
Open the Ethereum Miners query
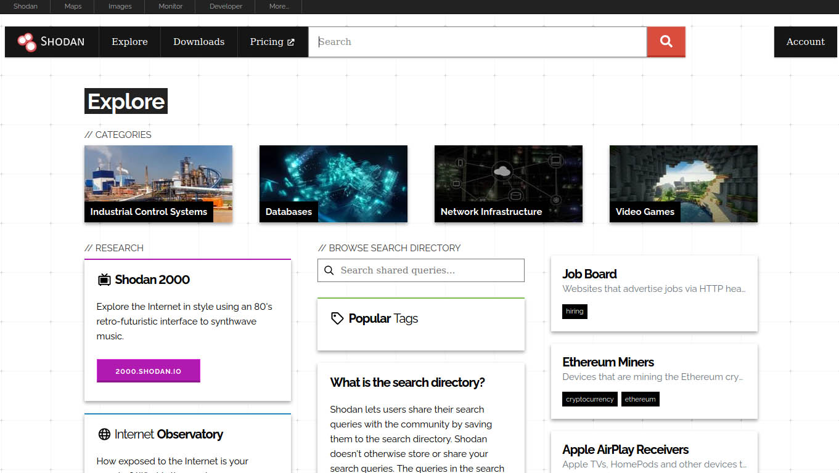tap(608, 362)
